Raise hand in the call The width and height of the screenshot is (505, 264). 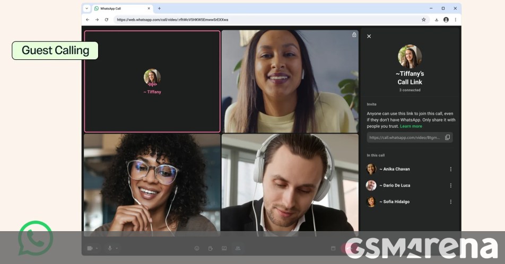pyautogui.click(x=210, y=248)
